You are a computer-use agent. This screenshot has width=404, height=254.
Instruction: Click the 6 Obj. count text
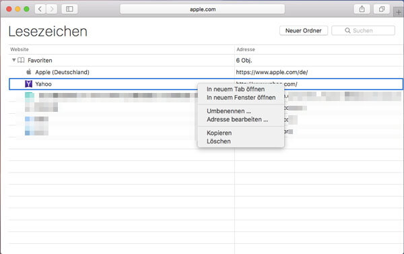(244, 61)
